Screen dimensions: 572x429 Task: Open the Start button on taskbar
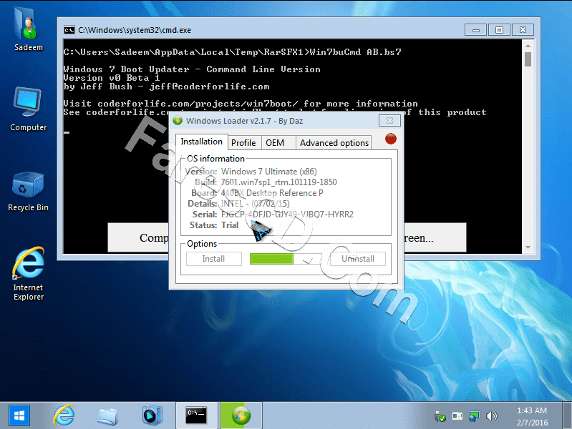(19, 415)
